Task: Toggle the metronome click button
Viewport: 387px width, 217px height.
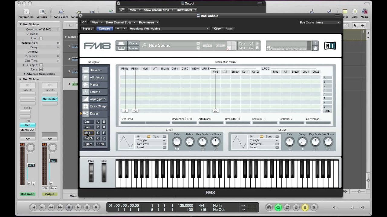Action: pyautogui.click(x=314, y=207)
